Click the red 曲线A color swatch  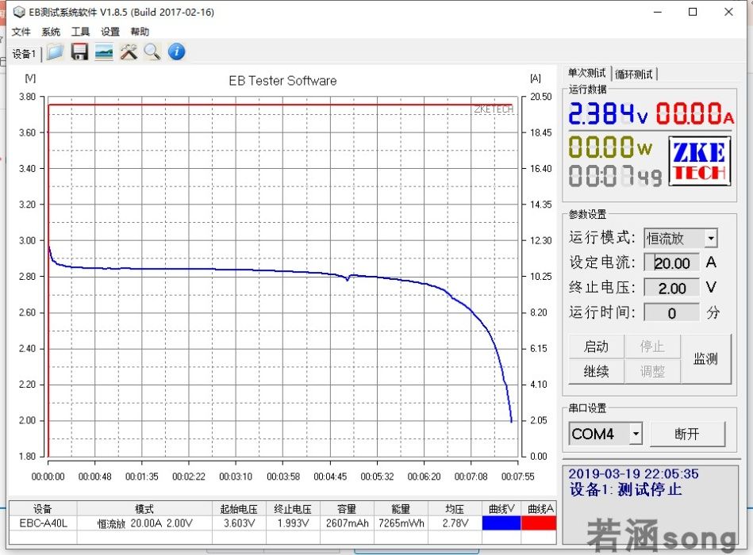coord(538,522)
